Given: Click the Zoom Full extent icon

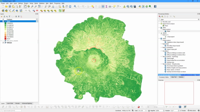Looking at the screenshot, I should [39, 7].
